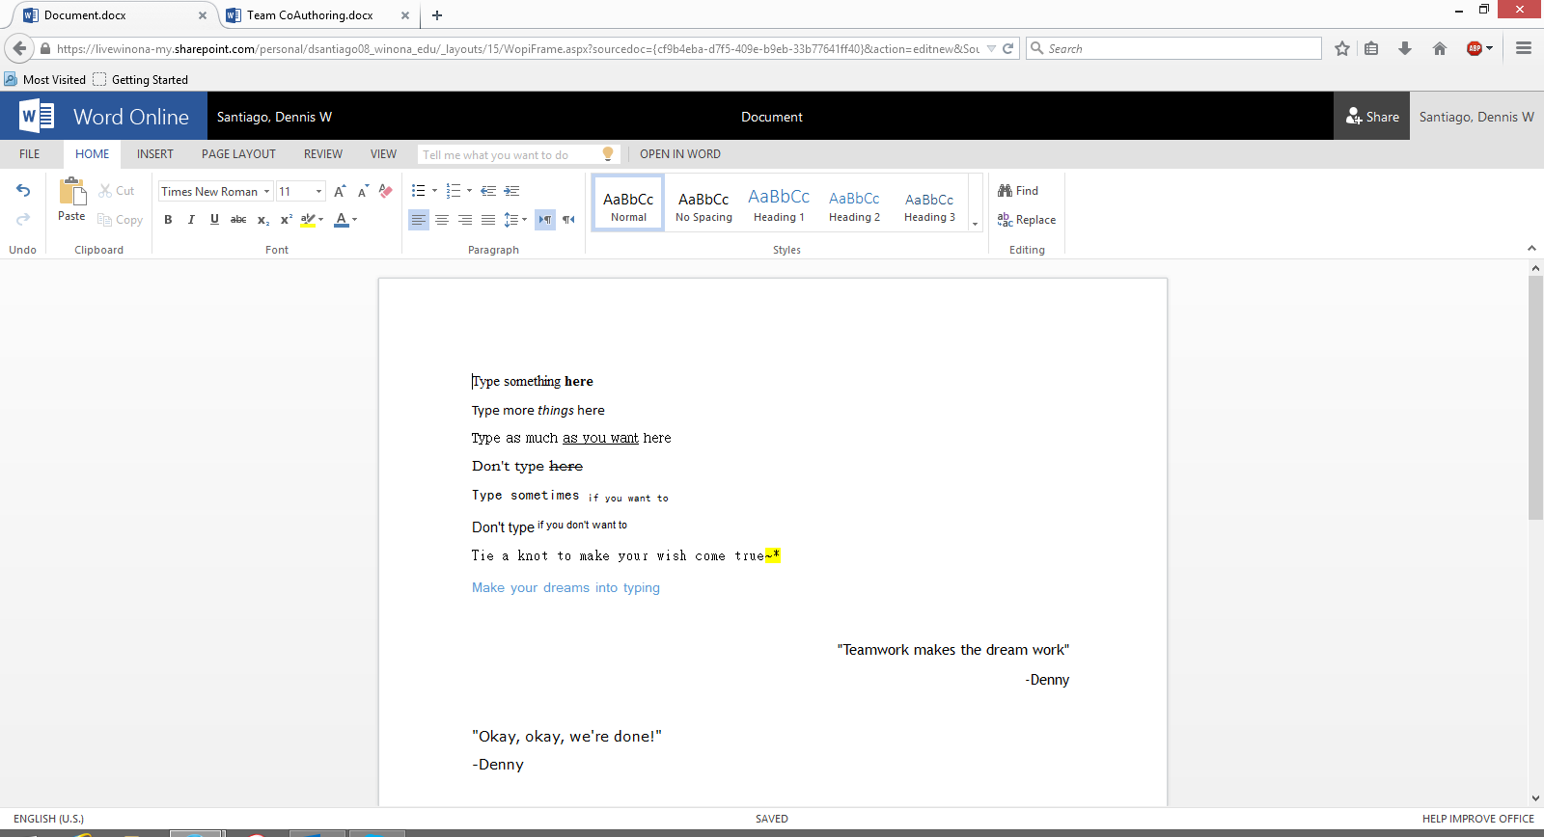The width and height of the screenshot is (1544, 837).
Task: Increase paragraph indent
Action: pyautogui.click(x=511, y=191)
